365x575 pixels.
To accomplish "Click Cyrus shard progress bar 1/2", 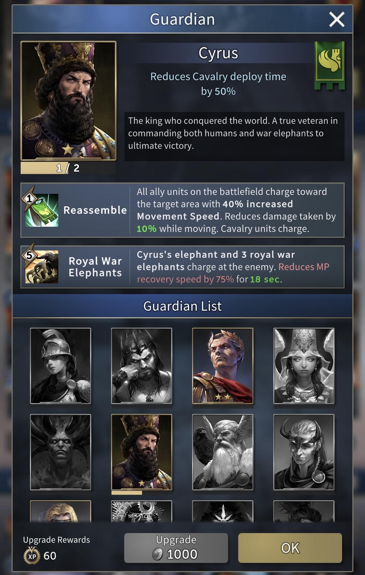I will pyautogui.click(x=68, y=168).
